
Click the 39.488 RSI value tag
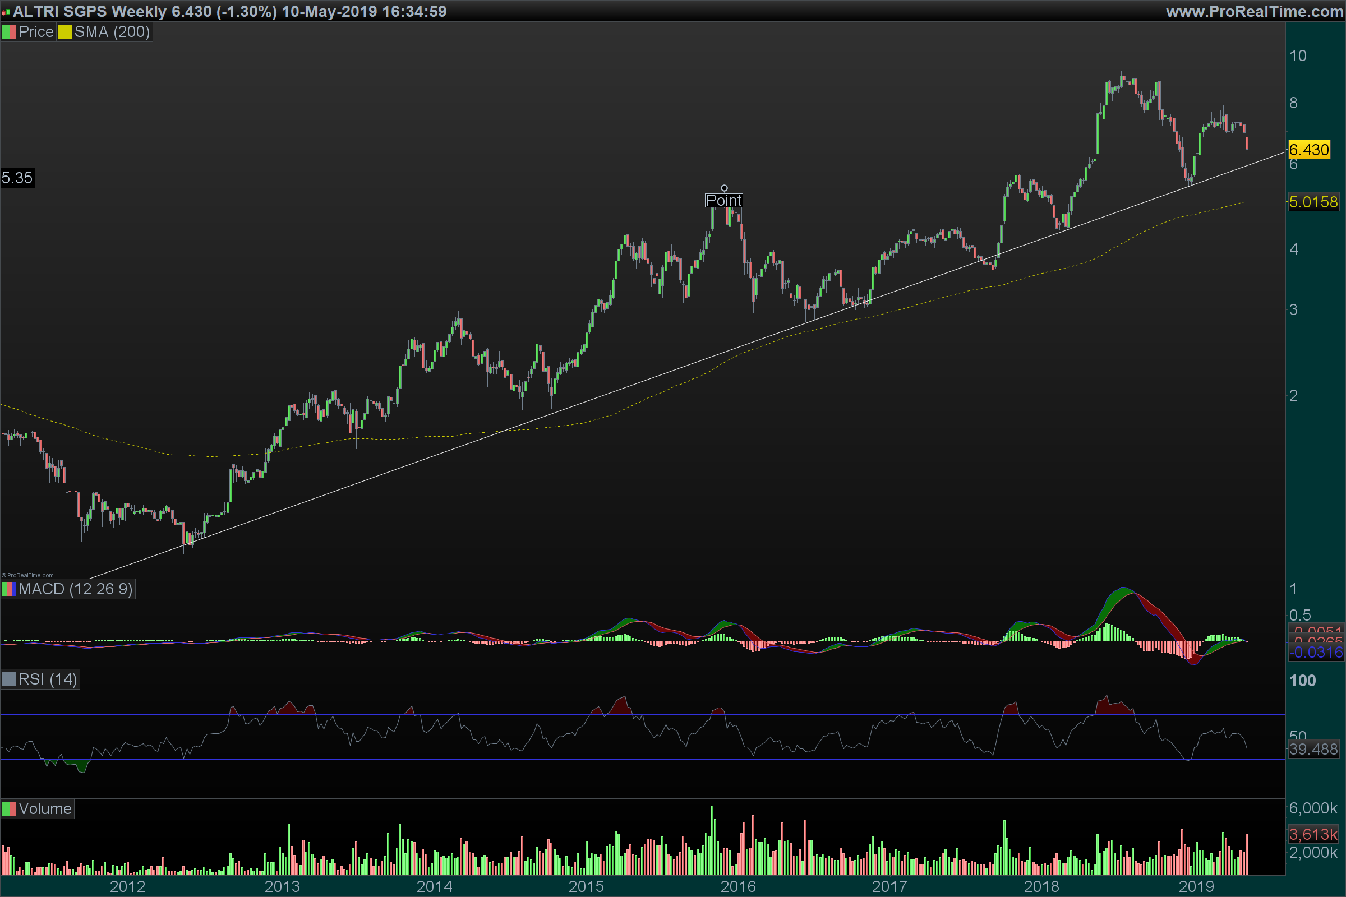(1313, 749)
